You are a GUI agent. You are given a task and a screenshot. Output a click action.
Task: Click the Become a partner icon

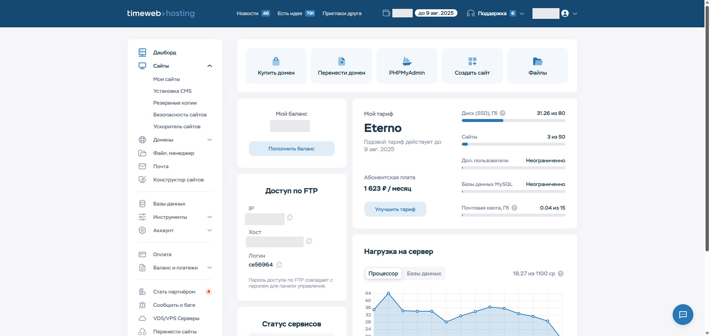(x=142, y=292)
